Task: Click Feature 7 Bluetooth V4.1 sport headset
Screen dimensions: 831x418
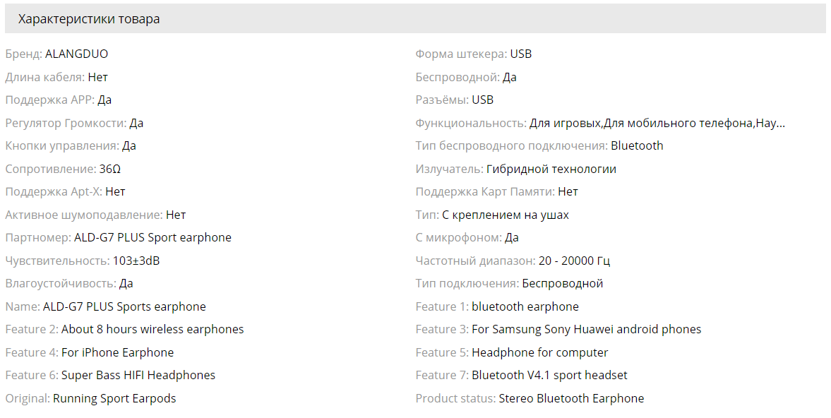Action: click(x=549, y=376)
